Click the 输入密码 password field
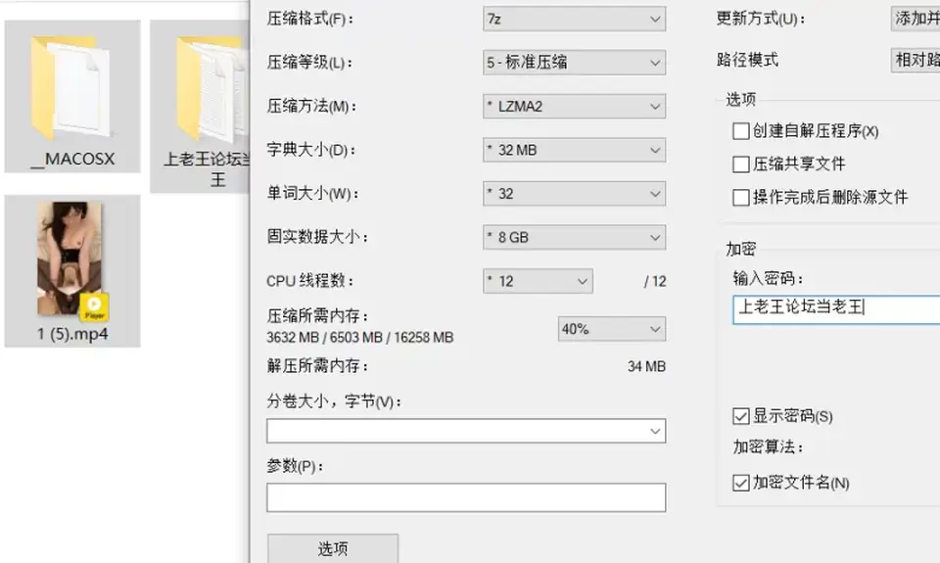The image size is (940, 563). click(x=835, y=309)
